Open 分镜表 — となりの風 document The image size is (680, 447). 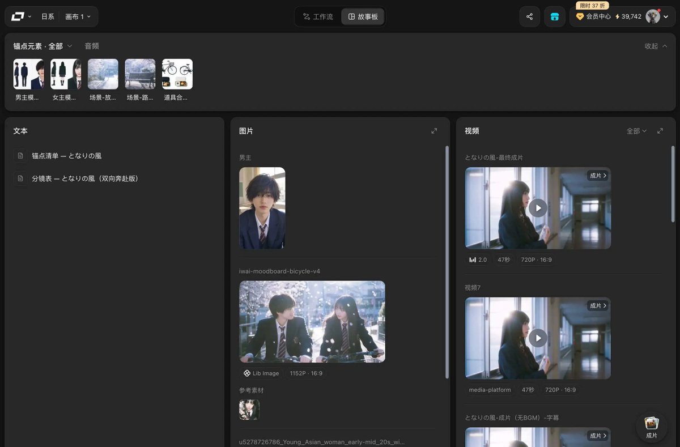[85, 178]
